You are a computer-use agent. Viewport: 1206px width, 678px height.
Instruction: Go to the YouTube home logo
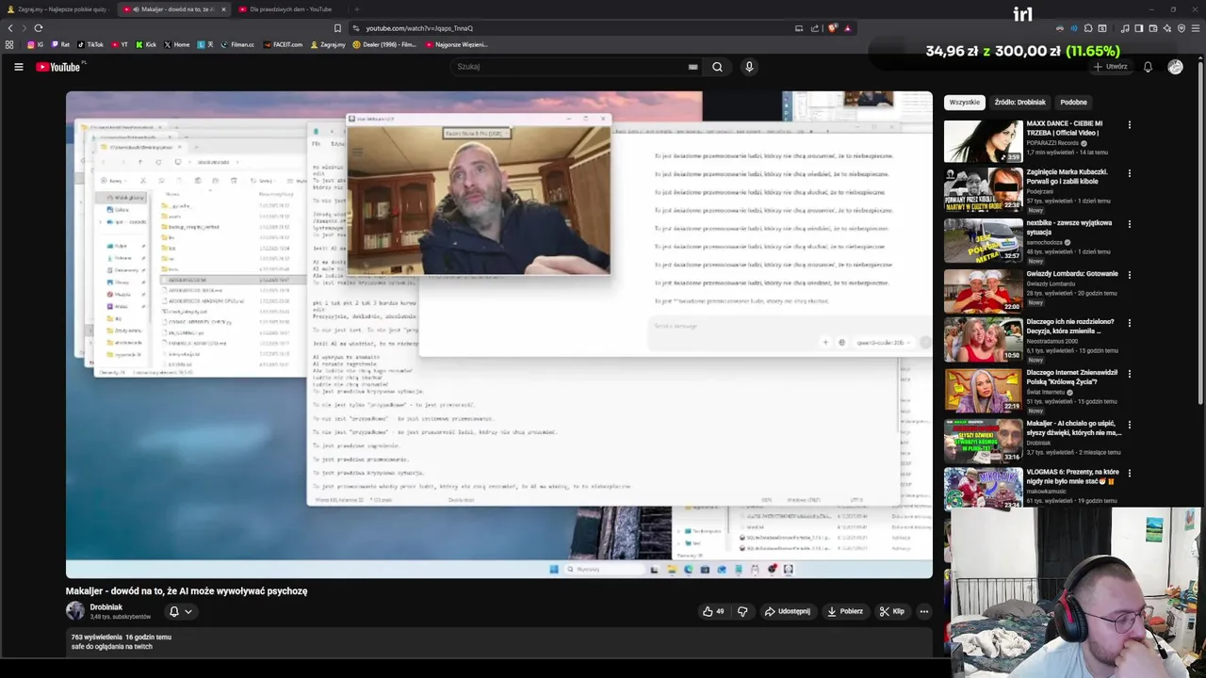pyautogui.click(x=59, y=67)
